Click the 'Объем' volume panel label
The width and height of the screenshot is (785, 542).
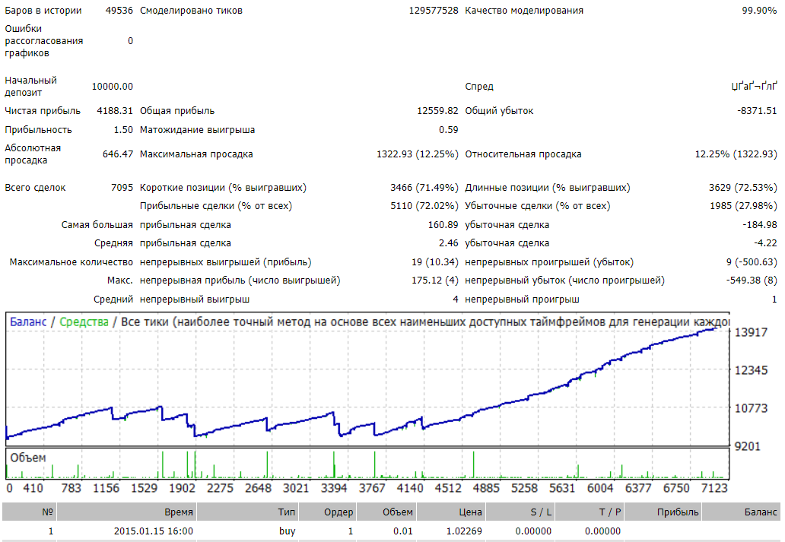pos(28,458)
